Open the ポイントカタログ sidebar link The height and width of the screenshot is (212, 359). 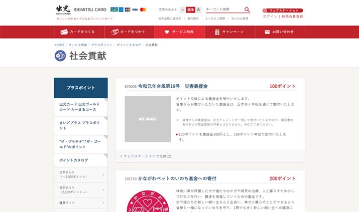81,160
